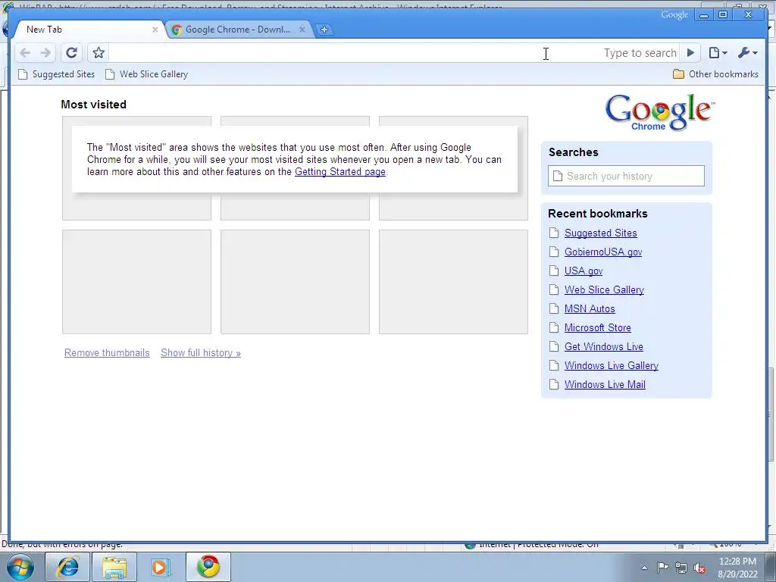Click the Google Chrome taskbar button

pyautogui.click(x=208, y=567)
